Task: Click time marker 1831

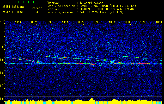Action: [x=18, y=22]
